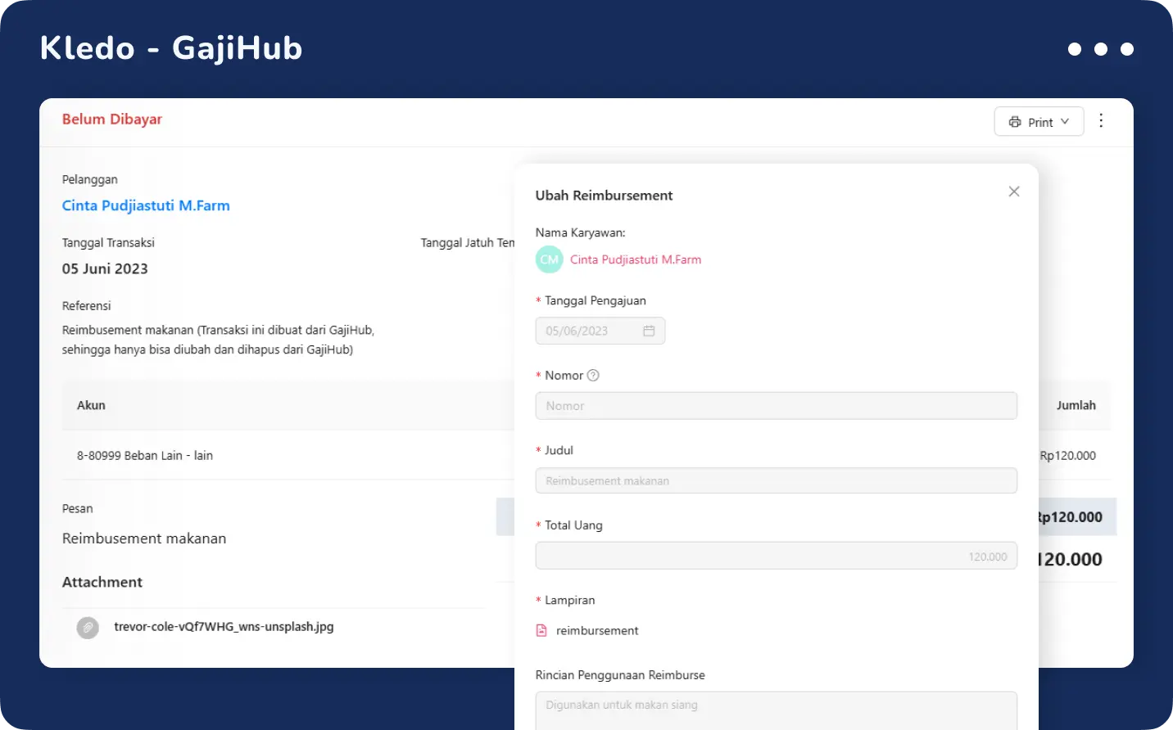1173x730 pixels.
Task: Click the transaction date 05 Juni 2023
Action: click(105, 269)
